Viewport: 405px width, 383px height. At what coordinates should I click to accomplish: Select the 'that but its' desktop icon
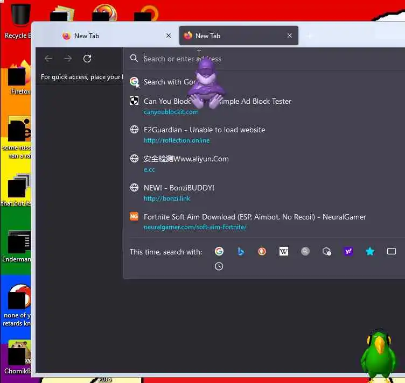tap(17, 191)
